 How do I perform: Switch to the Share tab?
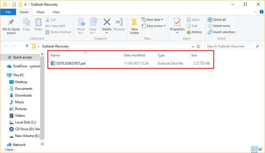[40, 12]
